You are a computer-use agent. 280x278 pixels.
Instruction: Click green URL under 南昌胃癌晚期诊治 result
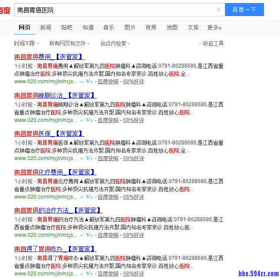[46, 120]
